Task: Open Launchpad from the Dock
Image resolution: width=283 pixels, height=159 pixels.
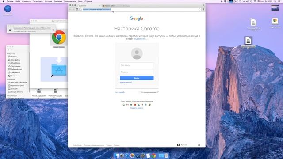Action: click(x=122, y=155)
